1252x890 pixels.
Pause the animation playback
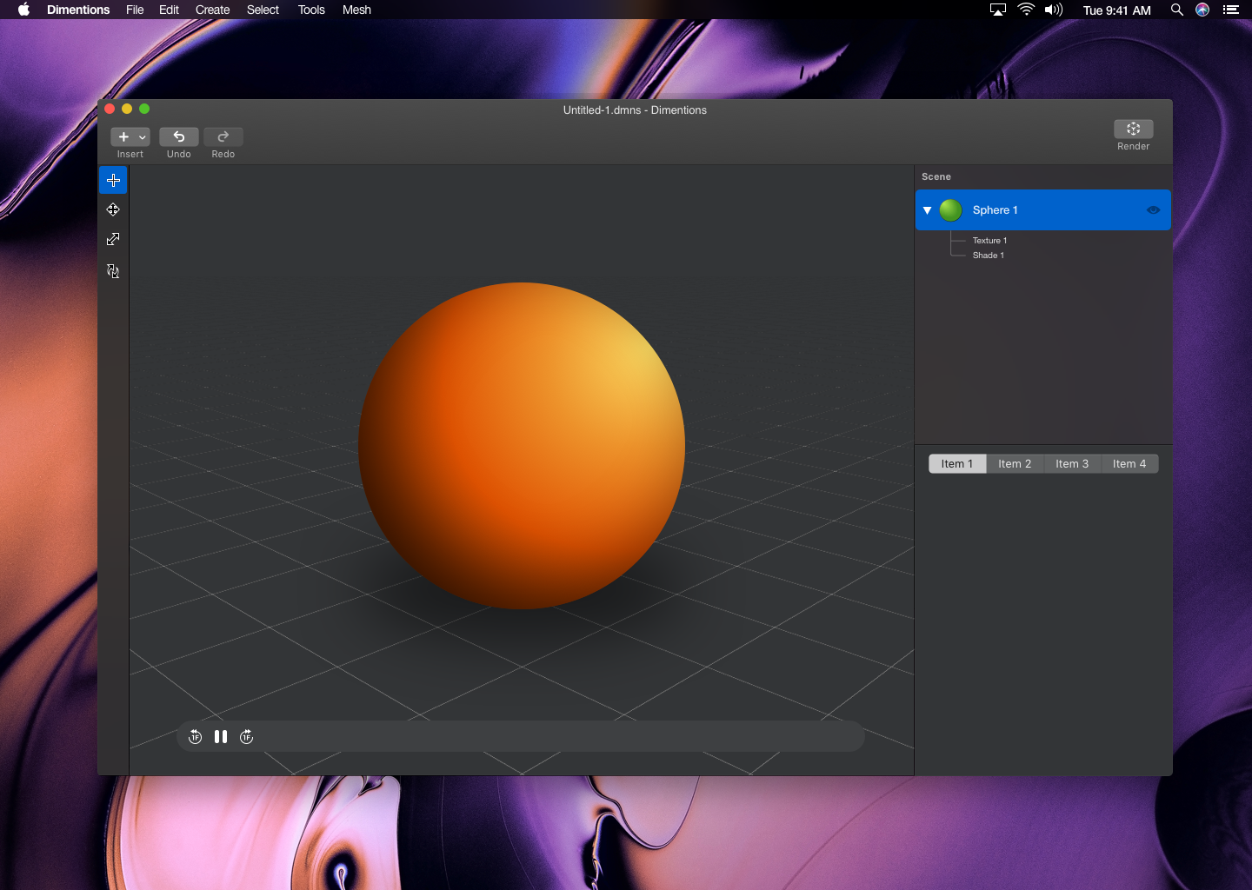click(x=221, y=737)
